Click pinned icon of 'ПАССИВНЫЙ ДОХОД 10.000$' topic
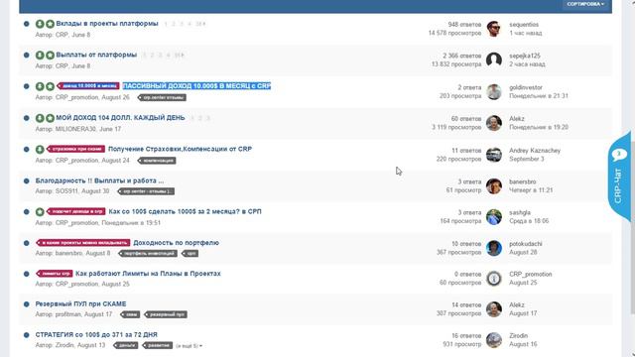The height and width of the screenshot is (357, 635). pyautogui.click(x=40, y=86)
